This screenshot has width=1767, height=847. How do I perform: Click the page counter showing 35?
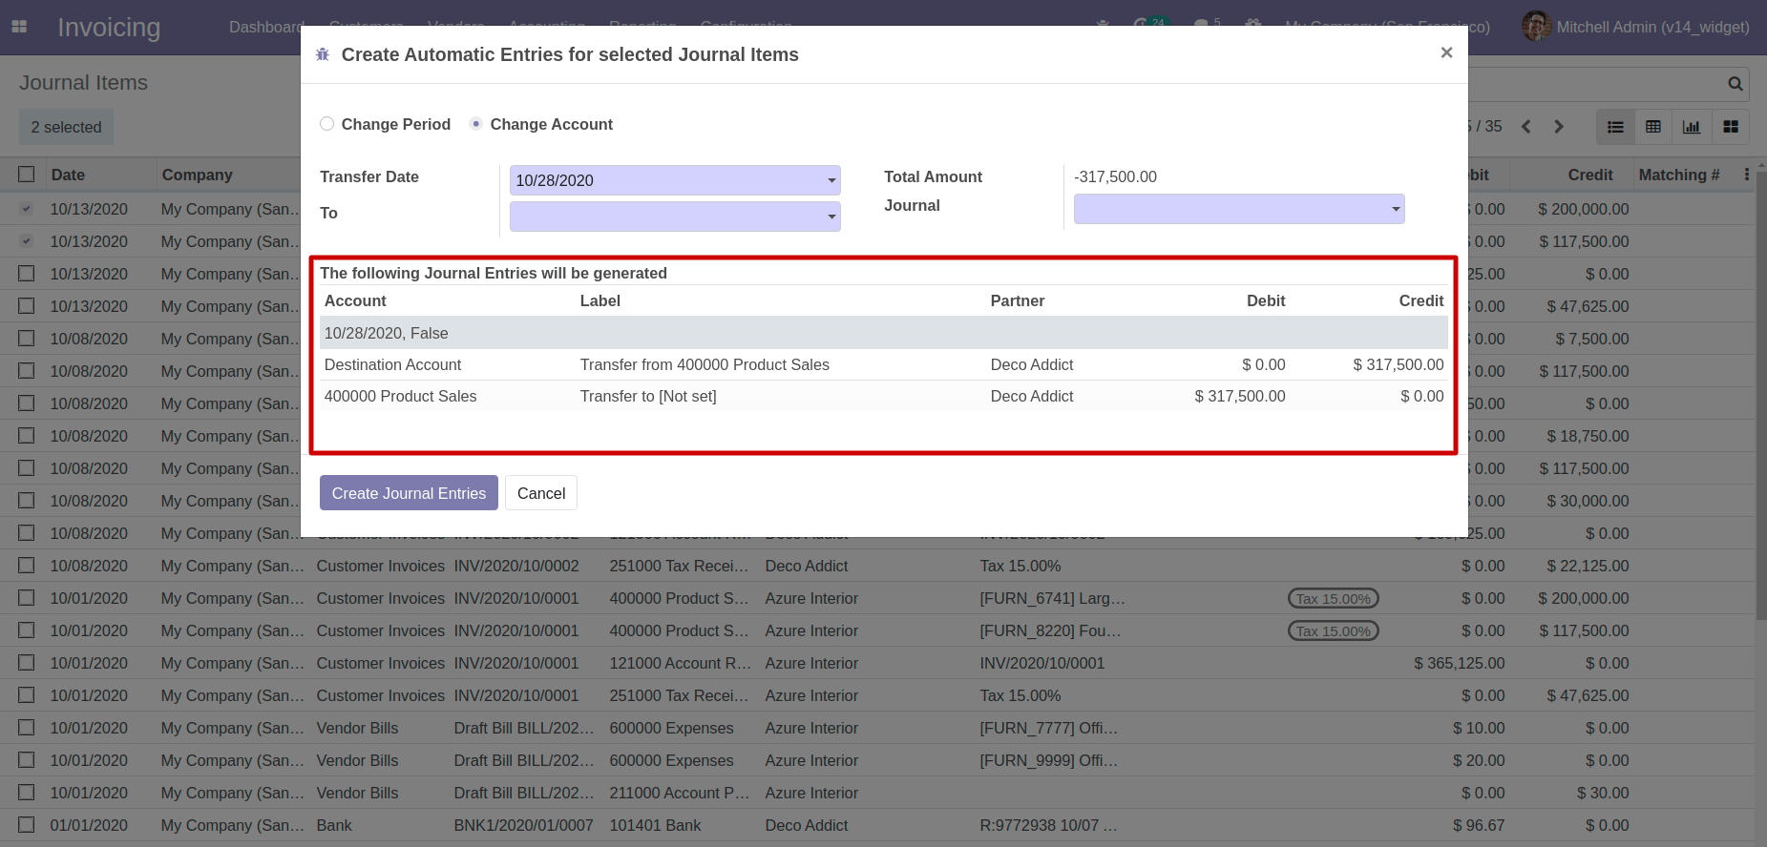[1493, 127]
